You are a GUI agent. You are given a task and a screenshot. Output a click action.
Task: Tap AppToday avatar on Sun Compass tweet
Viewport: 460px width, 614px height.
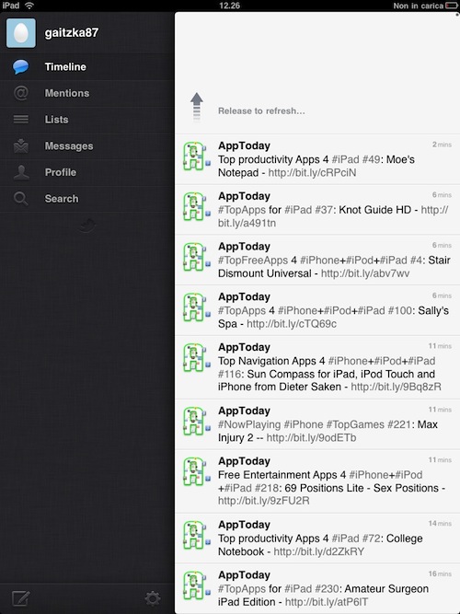197,358
